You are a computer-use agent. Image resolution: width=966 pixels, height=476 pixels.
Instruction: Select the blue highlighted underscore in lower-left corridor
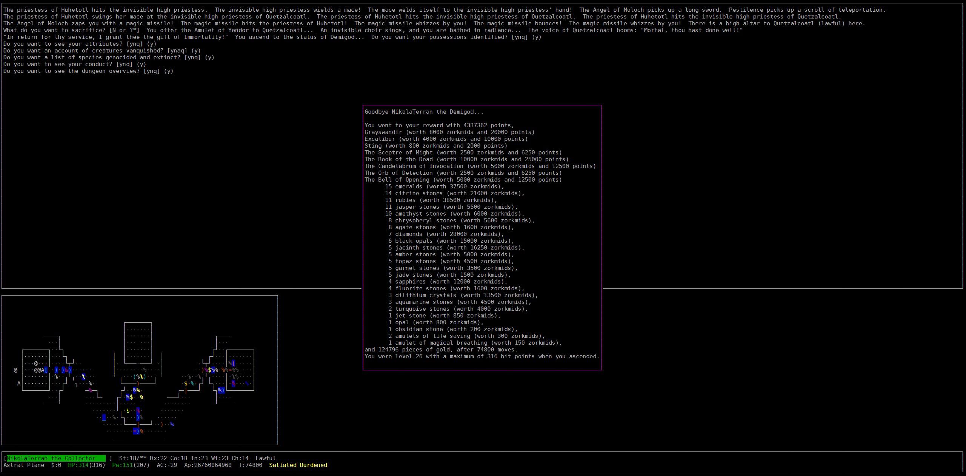coord(104,417)
